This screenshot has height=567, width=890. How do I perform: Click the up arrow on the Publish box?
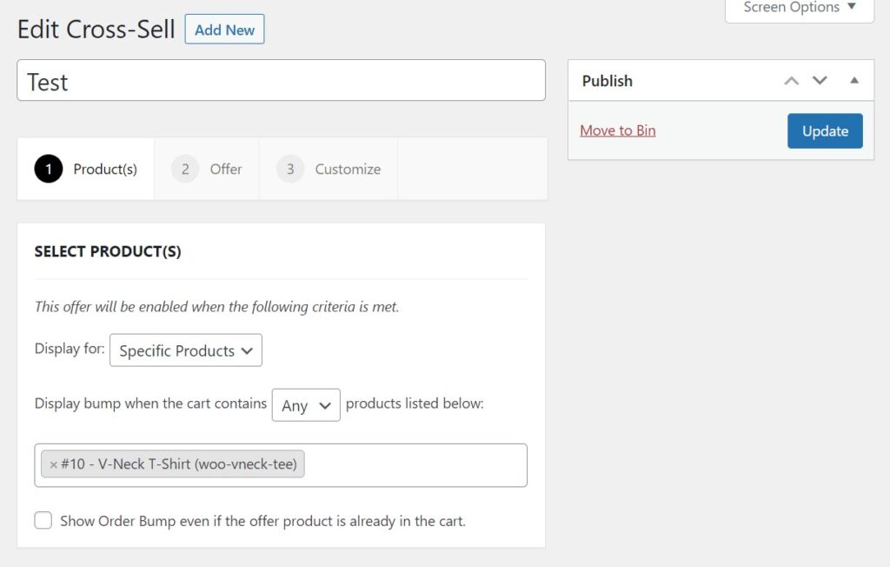tap(791, 80)
